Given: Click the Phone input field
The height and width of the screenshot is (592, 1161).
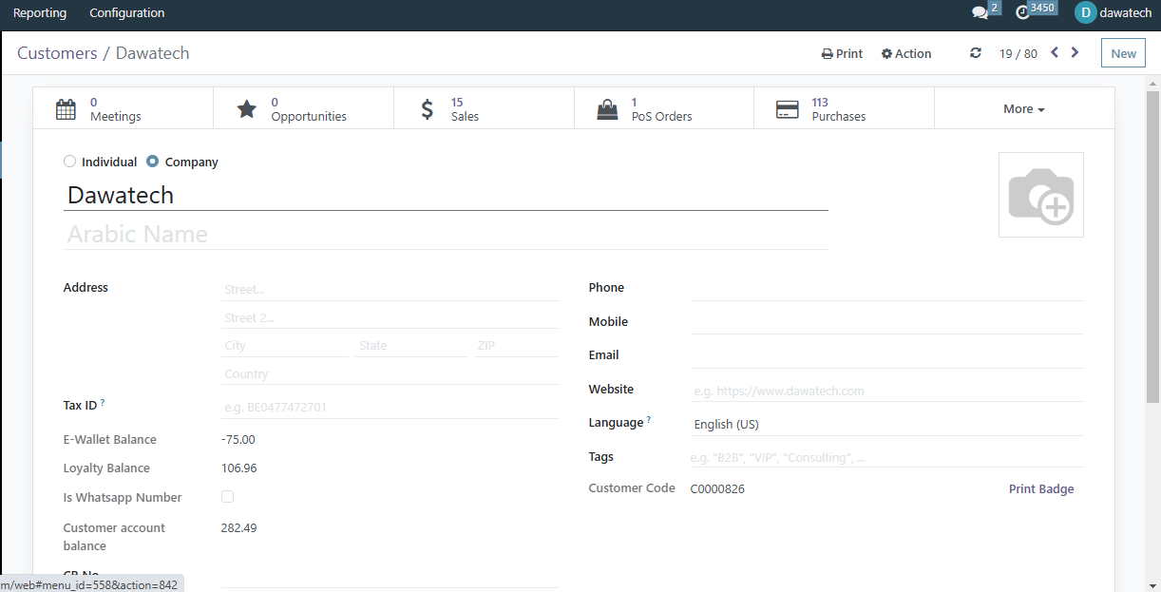Looking at the screenshot, I should click(886, 289).
